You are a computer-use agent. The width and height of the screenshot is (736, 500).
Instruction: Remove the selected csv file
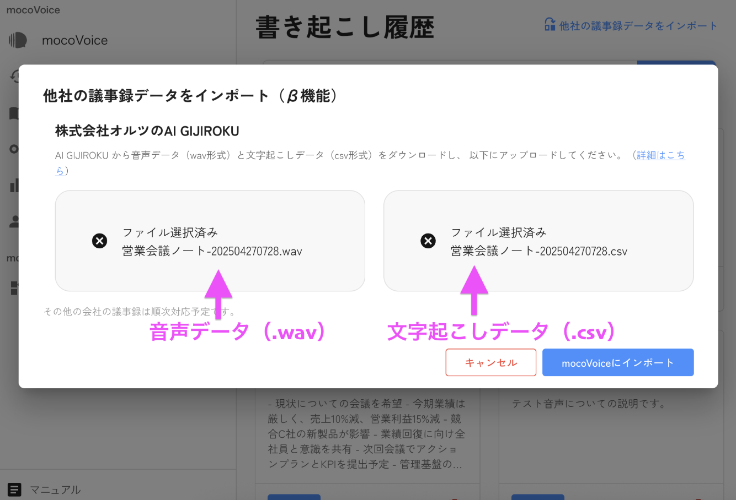coord(428,241)
